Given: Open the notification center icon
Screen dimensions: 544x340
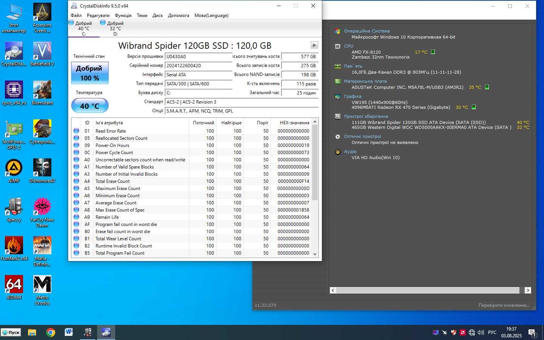Looking at the screenshot, I should 532,333.
